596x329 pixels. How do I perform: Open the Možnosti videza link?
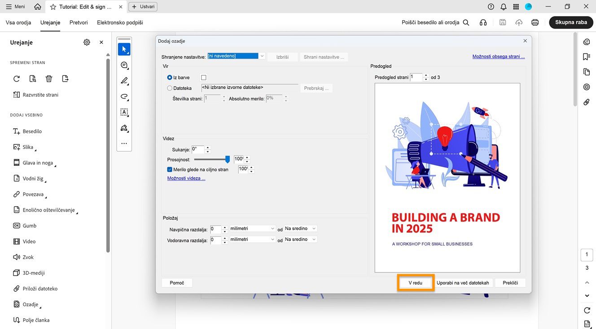click(x=186, y=178)
